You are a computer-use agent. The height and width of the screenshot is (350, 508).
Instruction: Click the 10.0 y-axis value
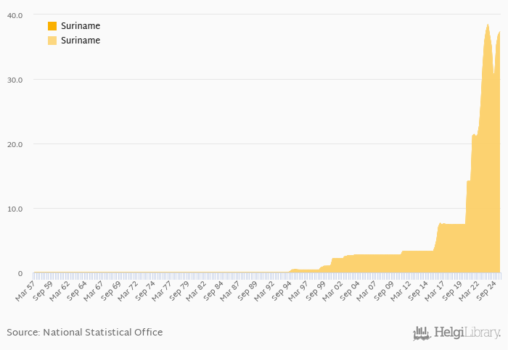pyautogui.click(x=15, y=209)
